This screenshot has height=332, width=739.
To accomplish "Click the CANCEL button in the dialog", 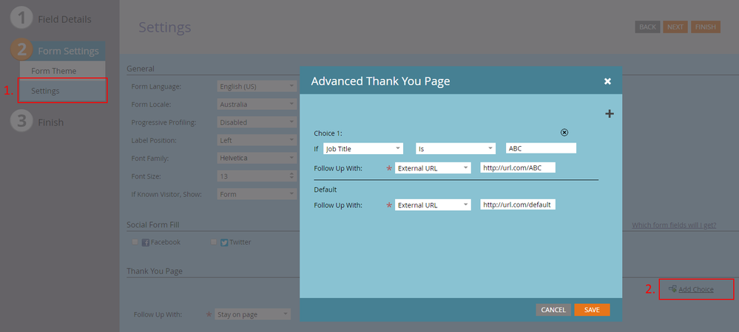I will [553, 310].
